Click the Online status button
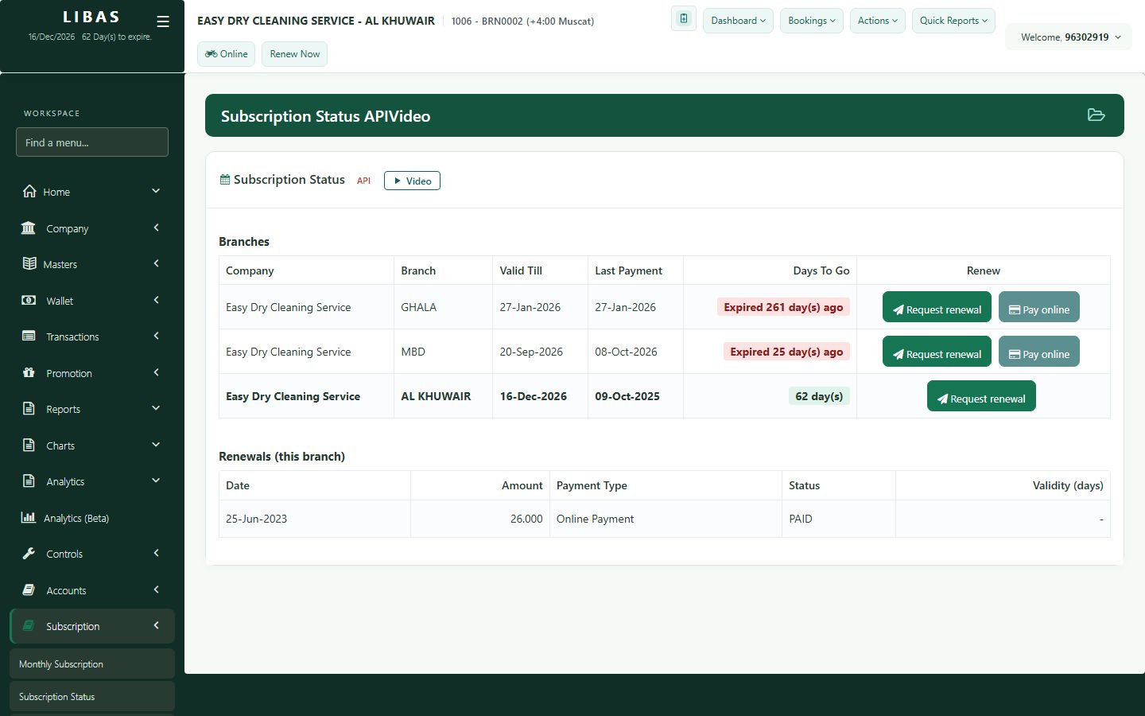The height and width of the screenshot is (716, 1145). tap(227, 54)
